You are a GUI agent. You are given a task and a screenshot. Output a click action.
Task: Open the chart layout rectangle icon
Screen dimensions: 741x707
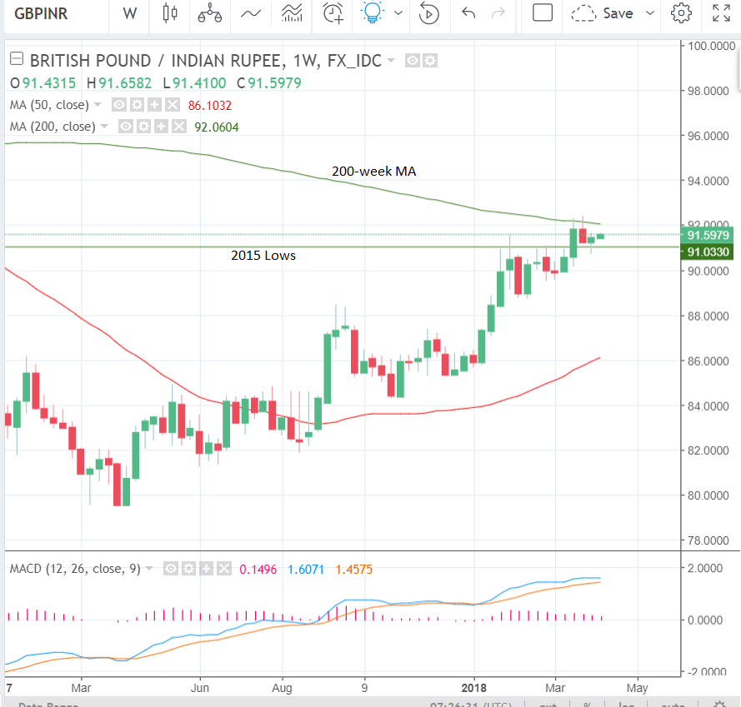tap(543, 12)
